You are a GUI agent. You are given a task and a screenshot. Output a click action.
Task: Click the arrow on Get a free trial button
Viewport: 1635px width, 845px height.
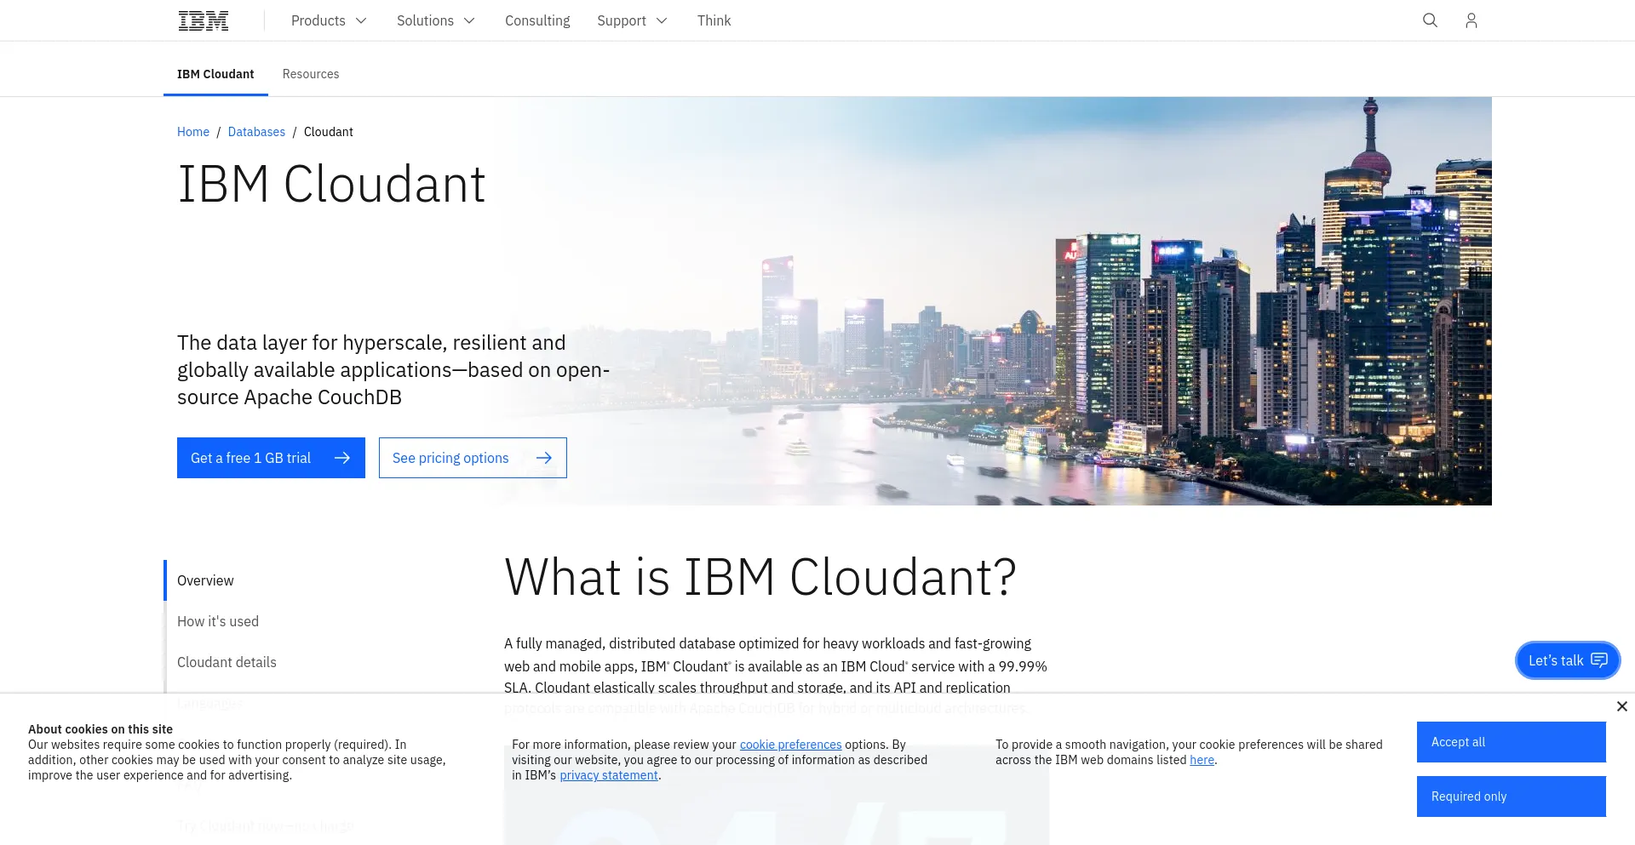[342, 458]
